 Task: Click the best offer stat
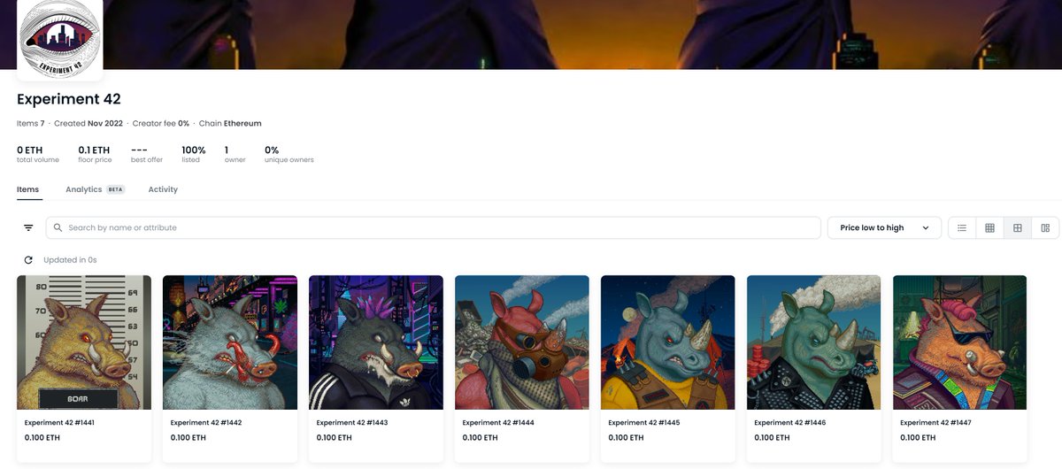pos(147,155)
